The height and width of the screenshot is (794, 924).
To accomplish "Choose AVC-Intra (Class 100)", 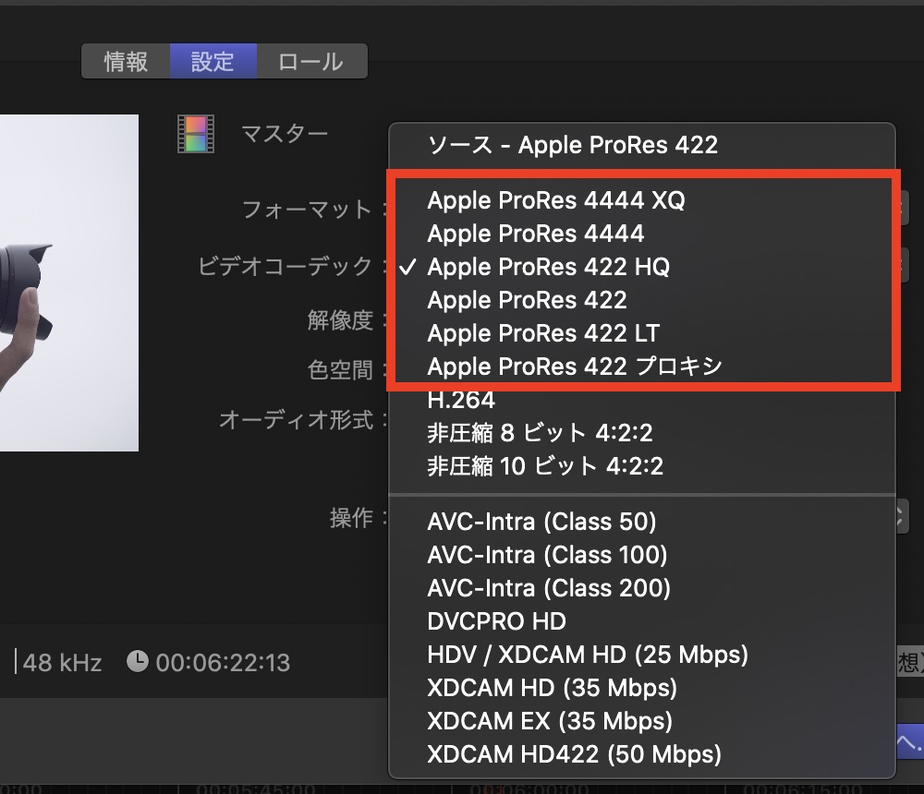I will [642, 555].
